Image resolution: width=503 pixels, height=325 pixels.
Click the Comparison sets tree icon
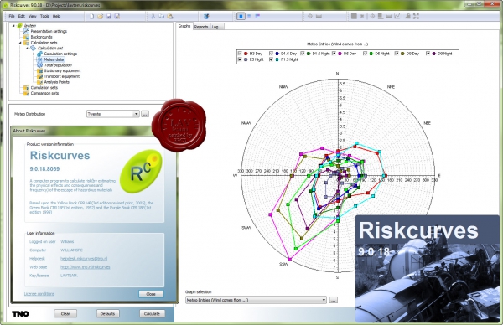coord(26,93)
